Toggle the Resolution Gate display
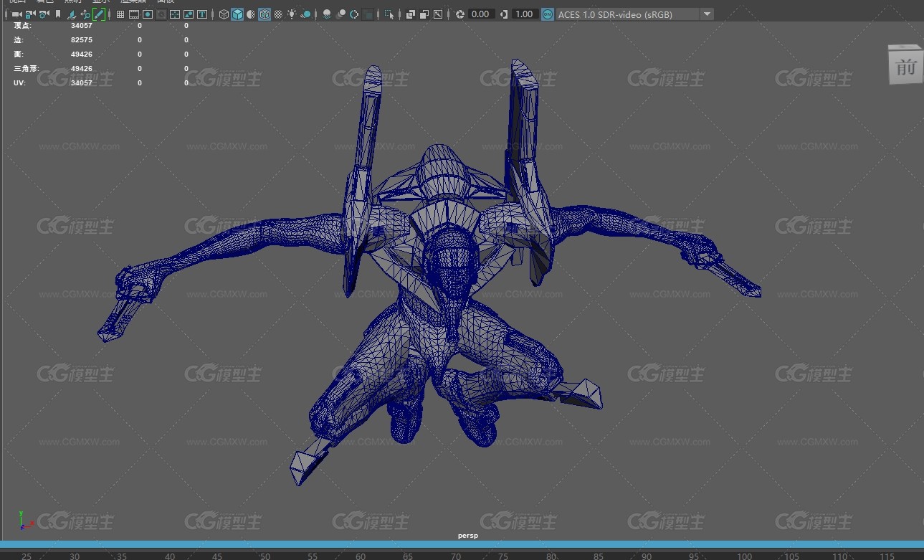This screenshot has height=560, width=924. click(x=148, y=14)
